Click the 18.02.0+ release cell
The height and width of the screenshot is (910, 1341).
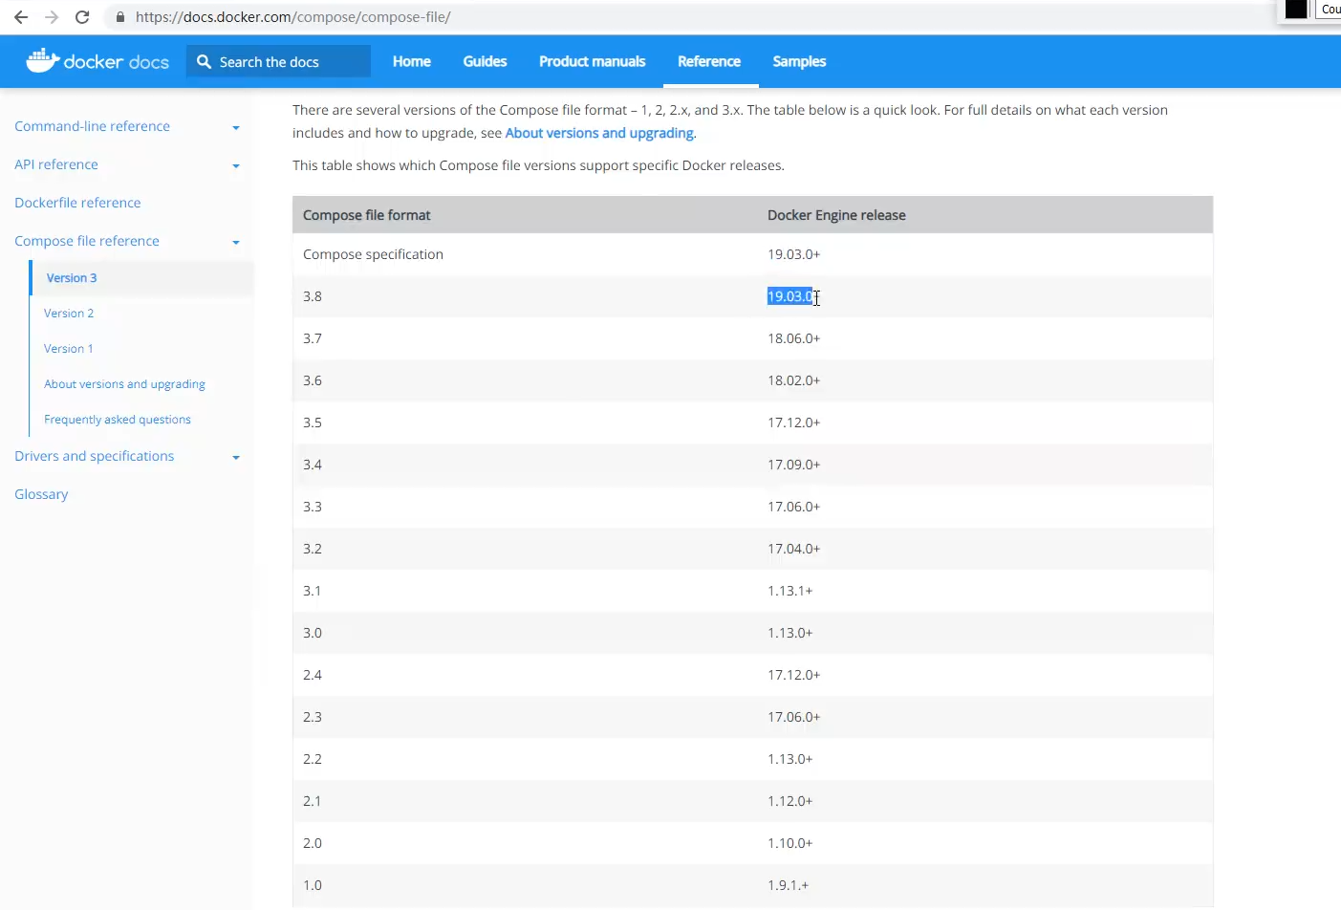pos(794,380)
